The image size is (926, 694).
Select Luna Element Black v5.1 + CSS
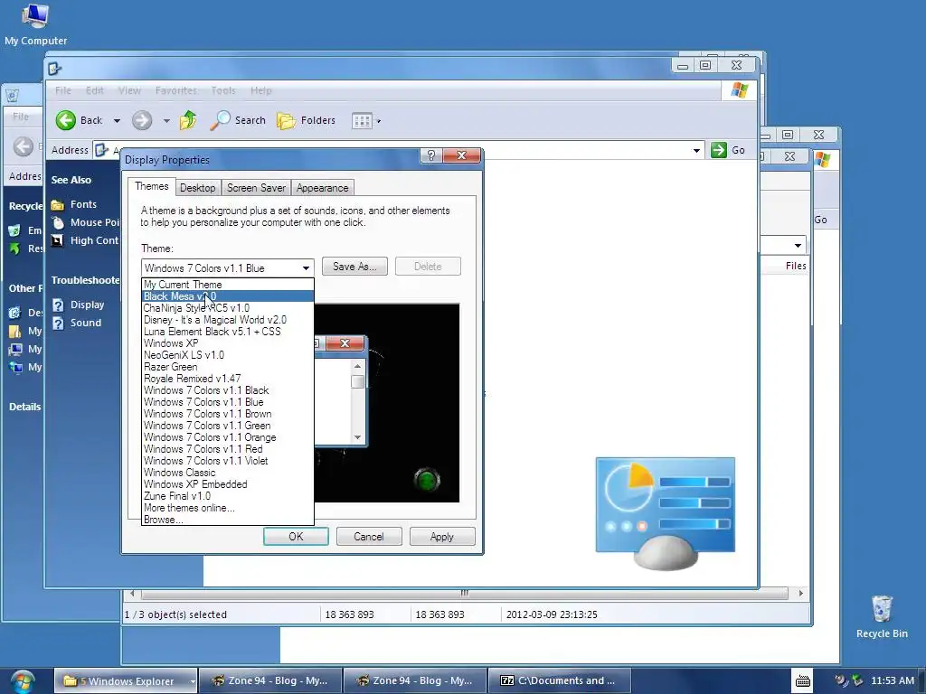click(227, 332)
